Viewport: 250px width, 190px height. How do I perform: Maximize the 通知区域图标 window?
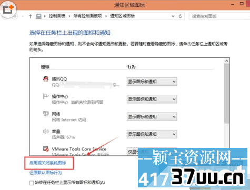[242, 4]
